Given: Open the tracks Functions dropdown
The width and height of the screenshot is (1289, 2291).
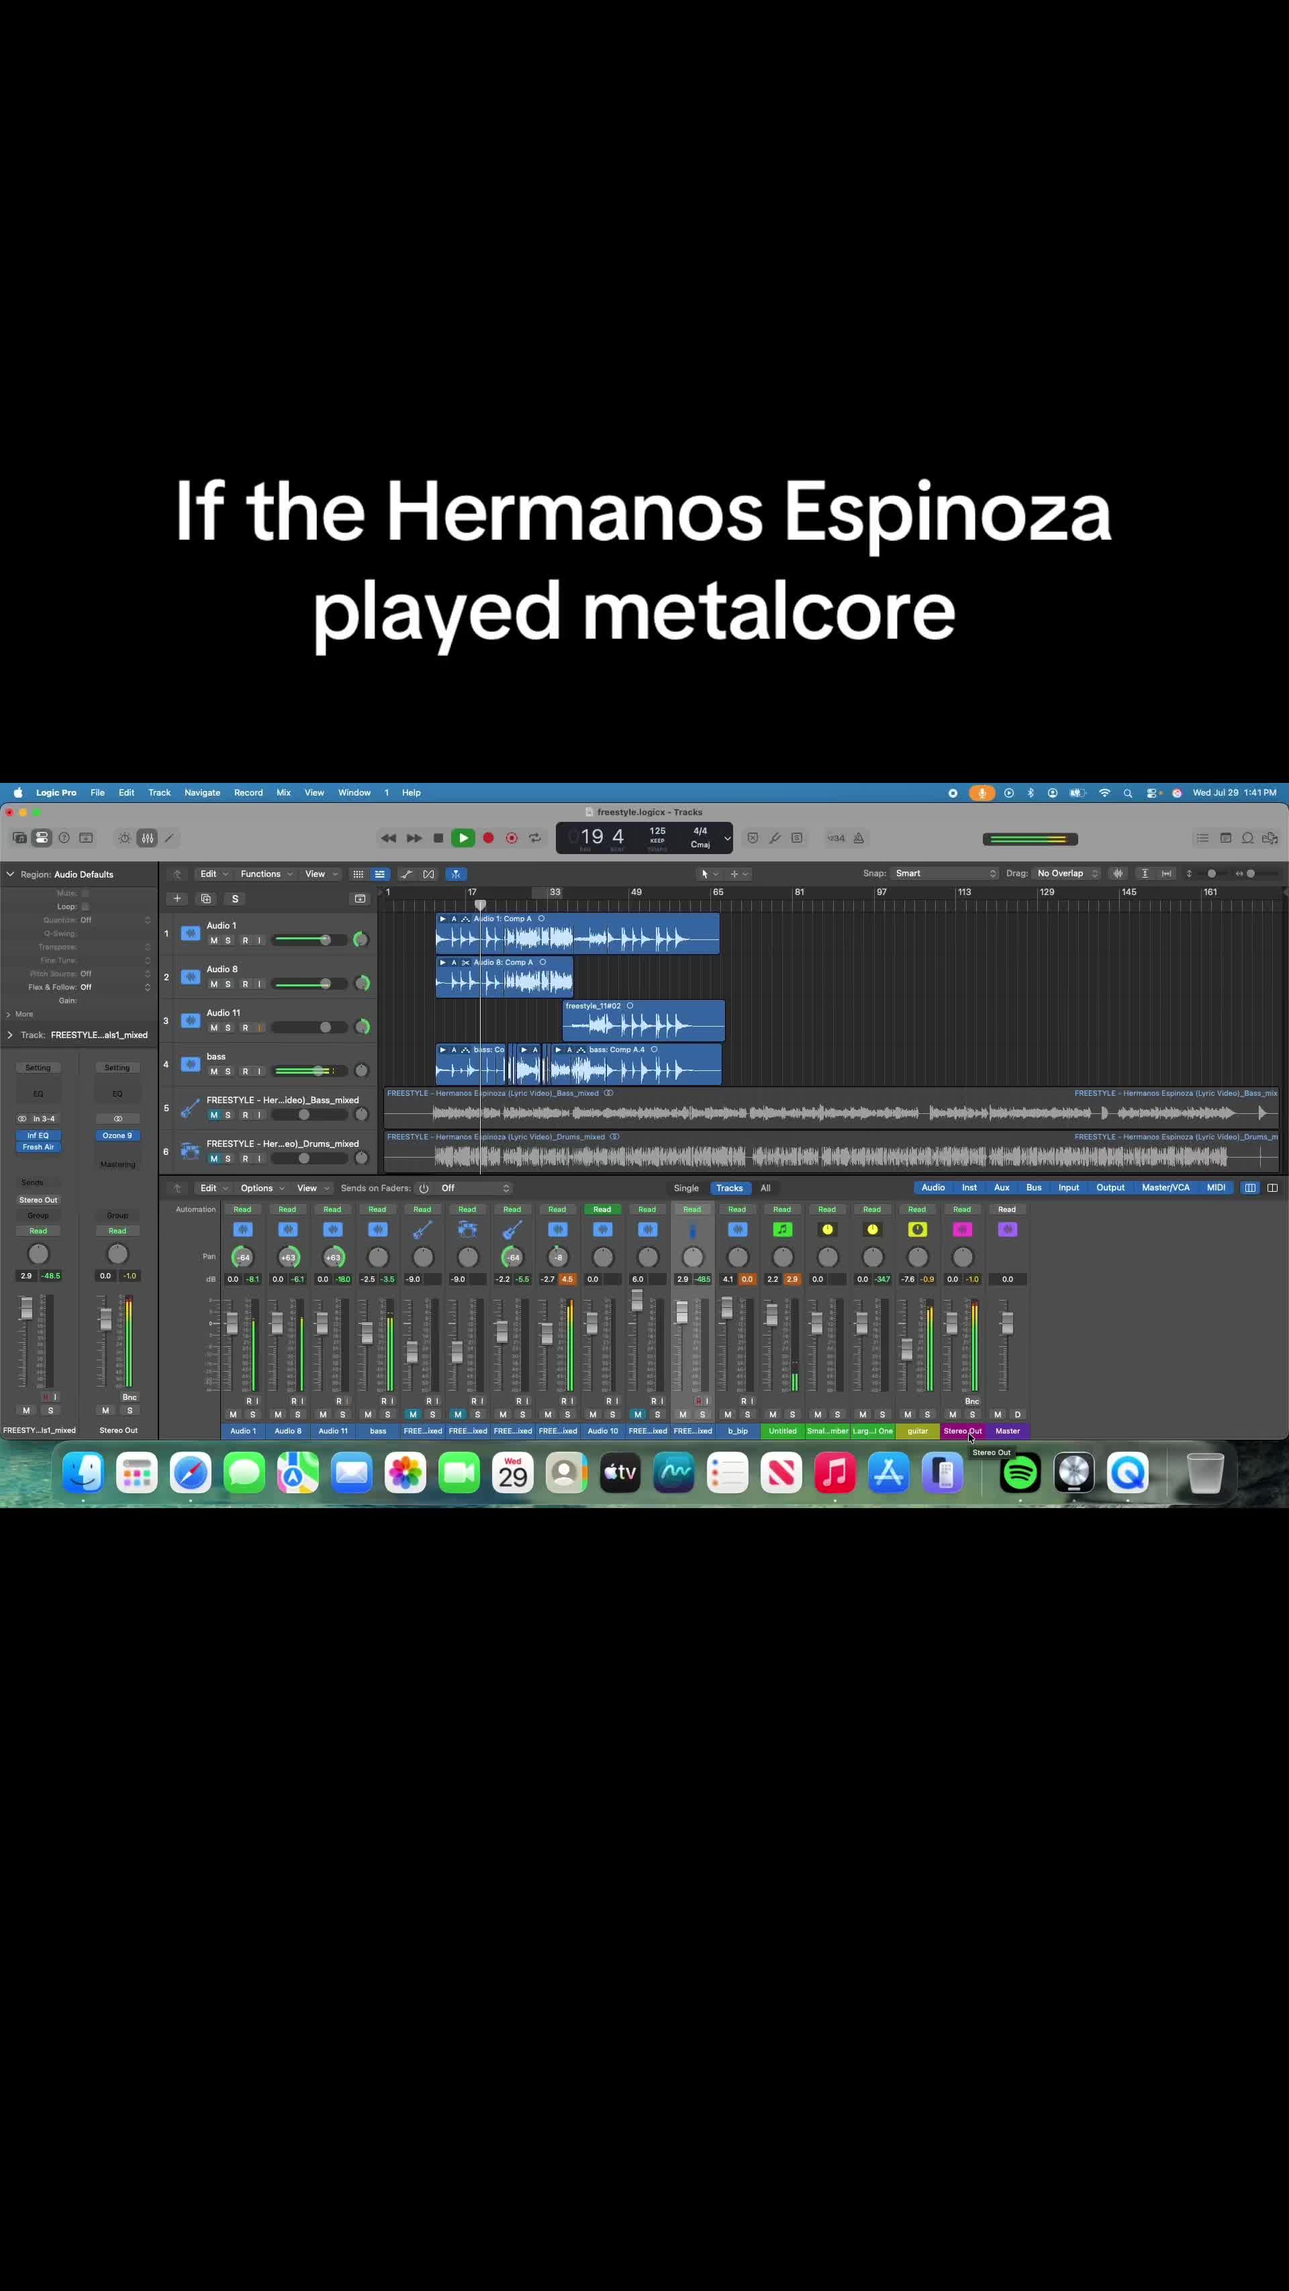Looking at the screenshot, I should coord(266,874).
